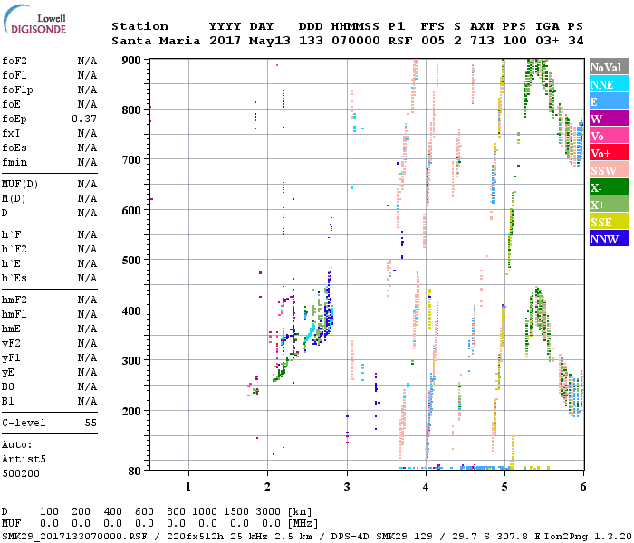The width and height of the screenshot is (634, 543).
Task: Select the W purple legend swatch
Action: (609, 118)
